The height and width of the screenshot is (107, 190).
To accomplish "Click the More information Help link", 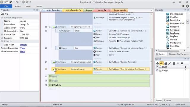I will [23, 51].
